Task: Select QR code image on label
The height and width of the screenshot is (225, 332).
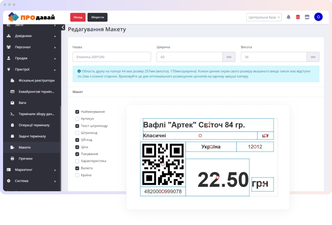Action: coord(163,164)
